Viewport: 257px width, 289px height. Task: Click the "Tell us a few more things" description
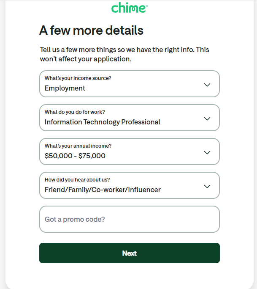click(124, 54)
